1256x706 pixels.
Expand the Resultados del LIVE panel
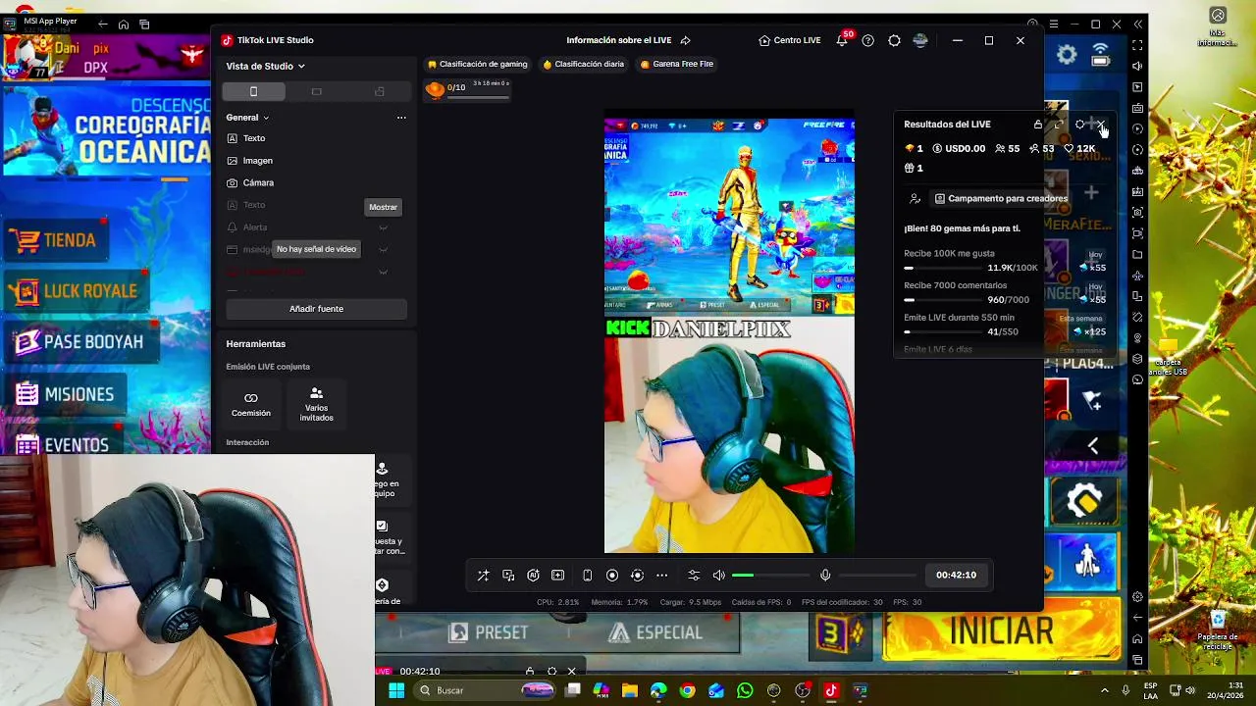[x=1059, y=125]
